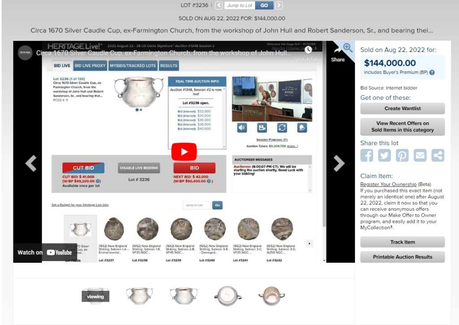This screenshot has width=459, height=325.
Task: Open the Heritage channel avatar
Action: (x=25, y=53)
